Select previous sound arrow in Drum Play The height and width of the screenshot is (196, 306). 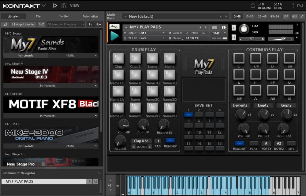click(133, 147)
